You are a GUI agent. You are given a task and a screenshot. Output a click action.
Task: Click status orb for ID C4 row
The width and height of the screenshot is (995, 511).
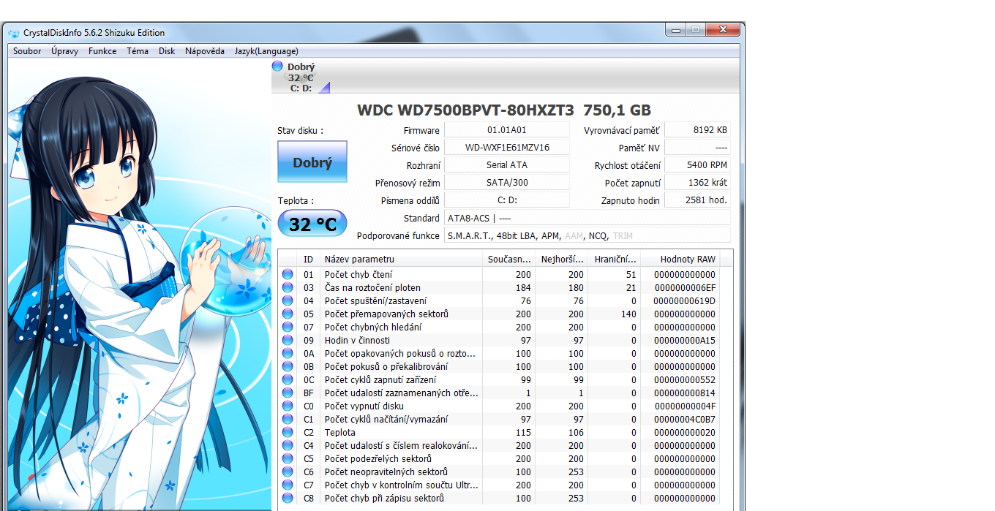(x=288, y=445)
